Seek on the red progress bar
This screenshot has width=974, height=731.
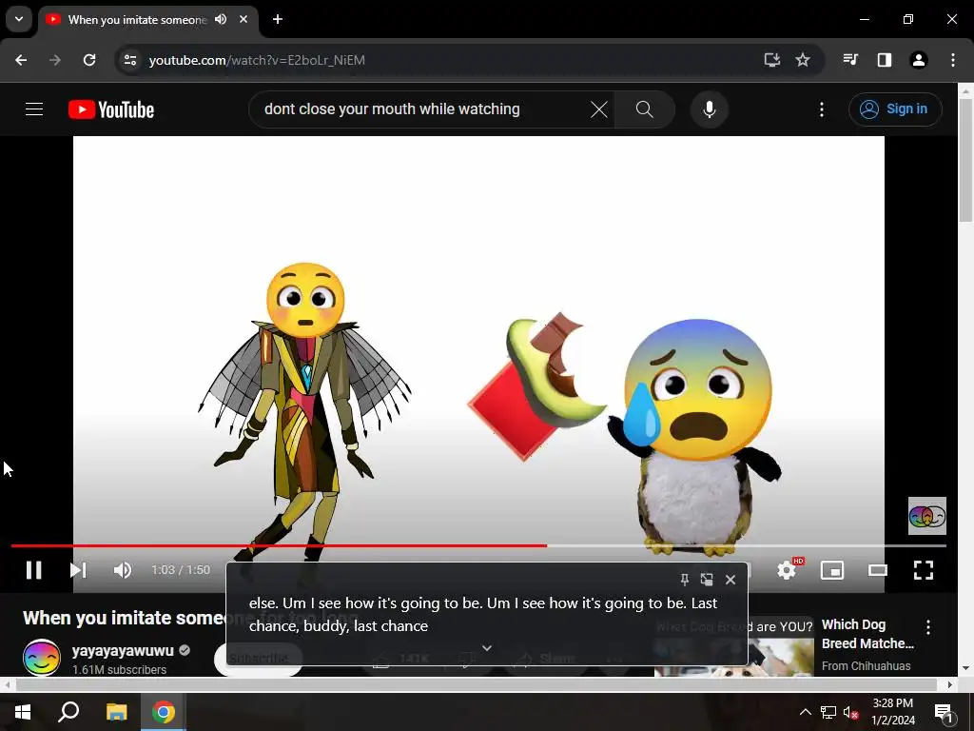[478, 545]
